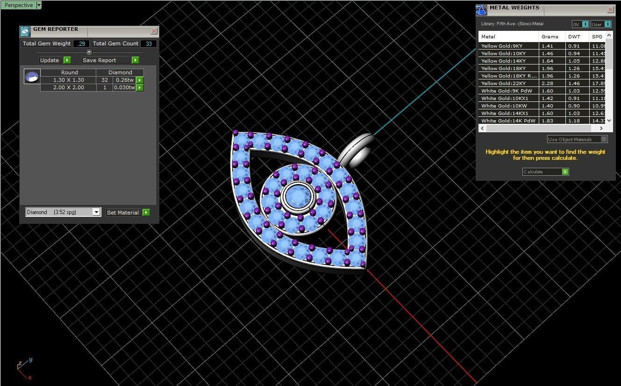Screen dimensions: 621x386
Task: Click the green arrow beside Calculate
Action: 565,172
